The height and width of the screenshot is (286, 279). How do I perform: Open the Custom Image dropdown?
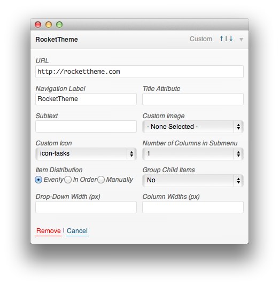click(x=193, y=127)
